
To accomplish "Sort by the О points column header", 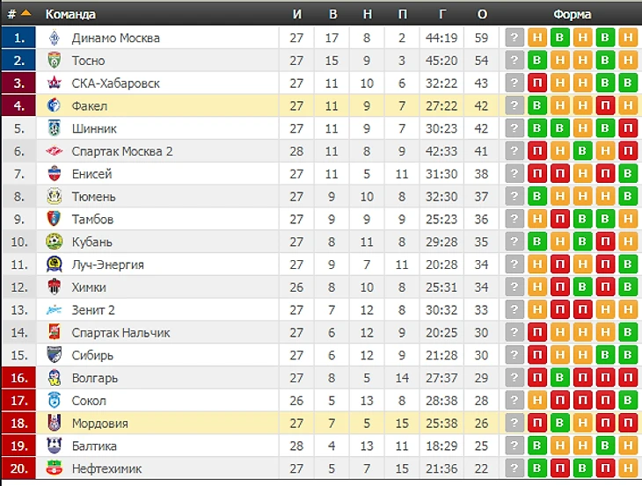I will [482, 14].
